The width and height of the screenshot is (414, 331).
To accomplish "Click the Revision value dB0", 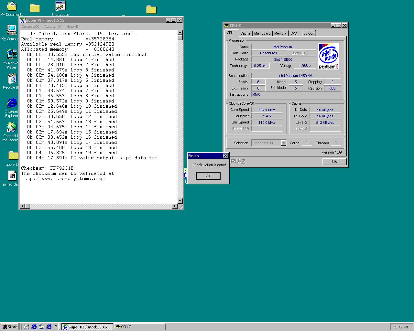I will 332,88.
